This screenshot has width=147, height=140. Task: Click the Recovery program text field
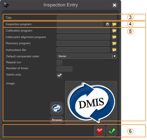tap(83, 43)
